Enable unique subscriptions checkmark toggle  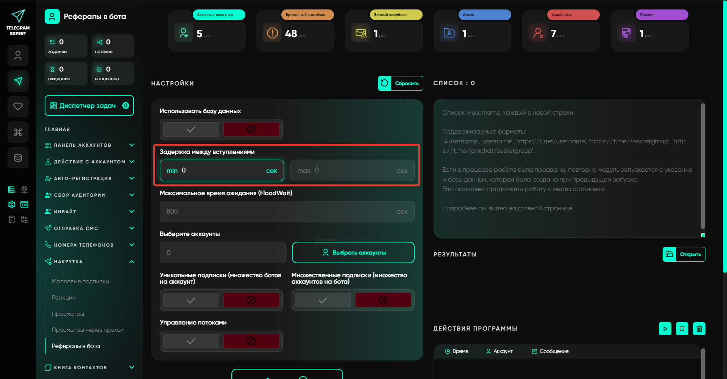pyautogui.click(x=191, y=300)
